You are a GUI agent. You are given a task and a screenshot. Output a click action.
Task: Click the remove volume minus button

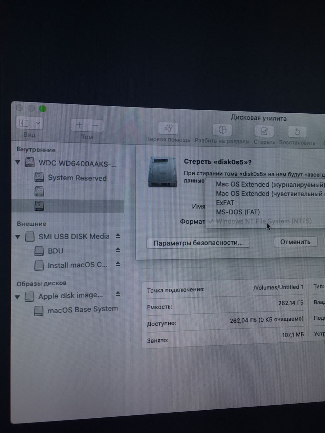(x=95, y=125)
